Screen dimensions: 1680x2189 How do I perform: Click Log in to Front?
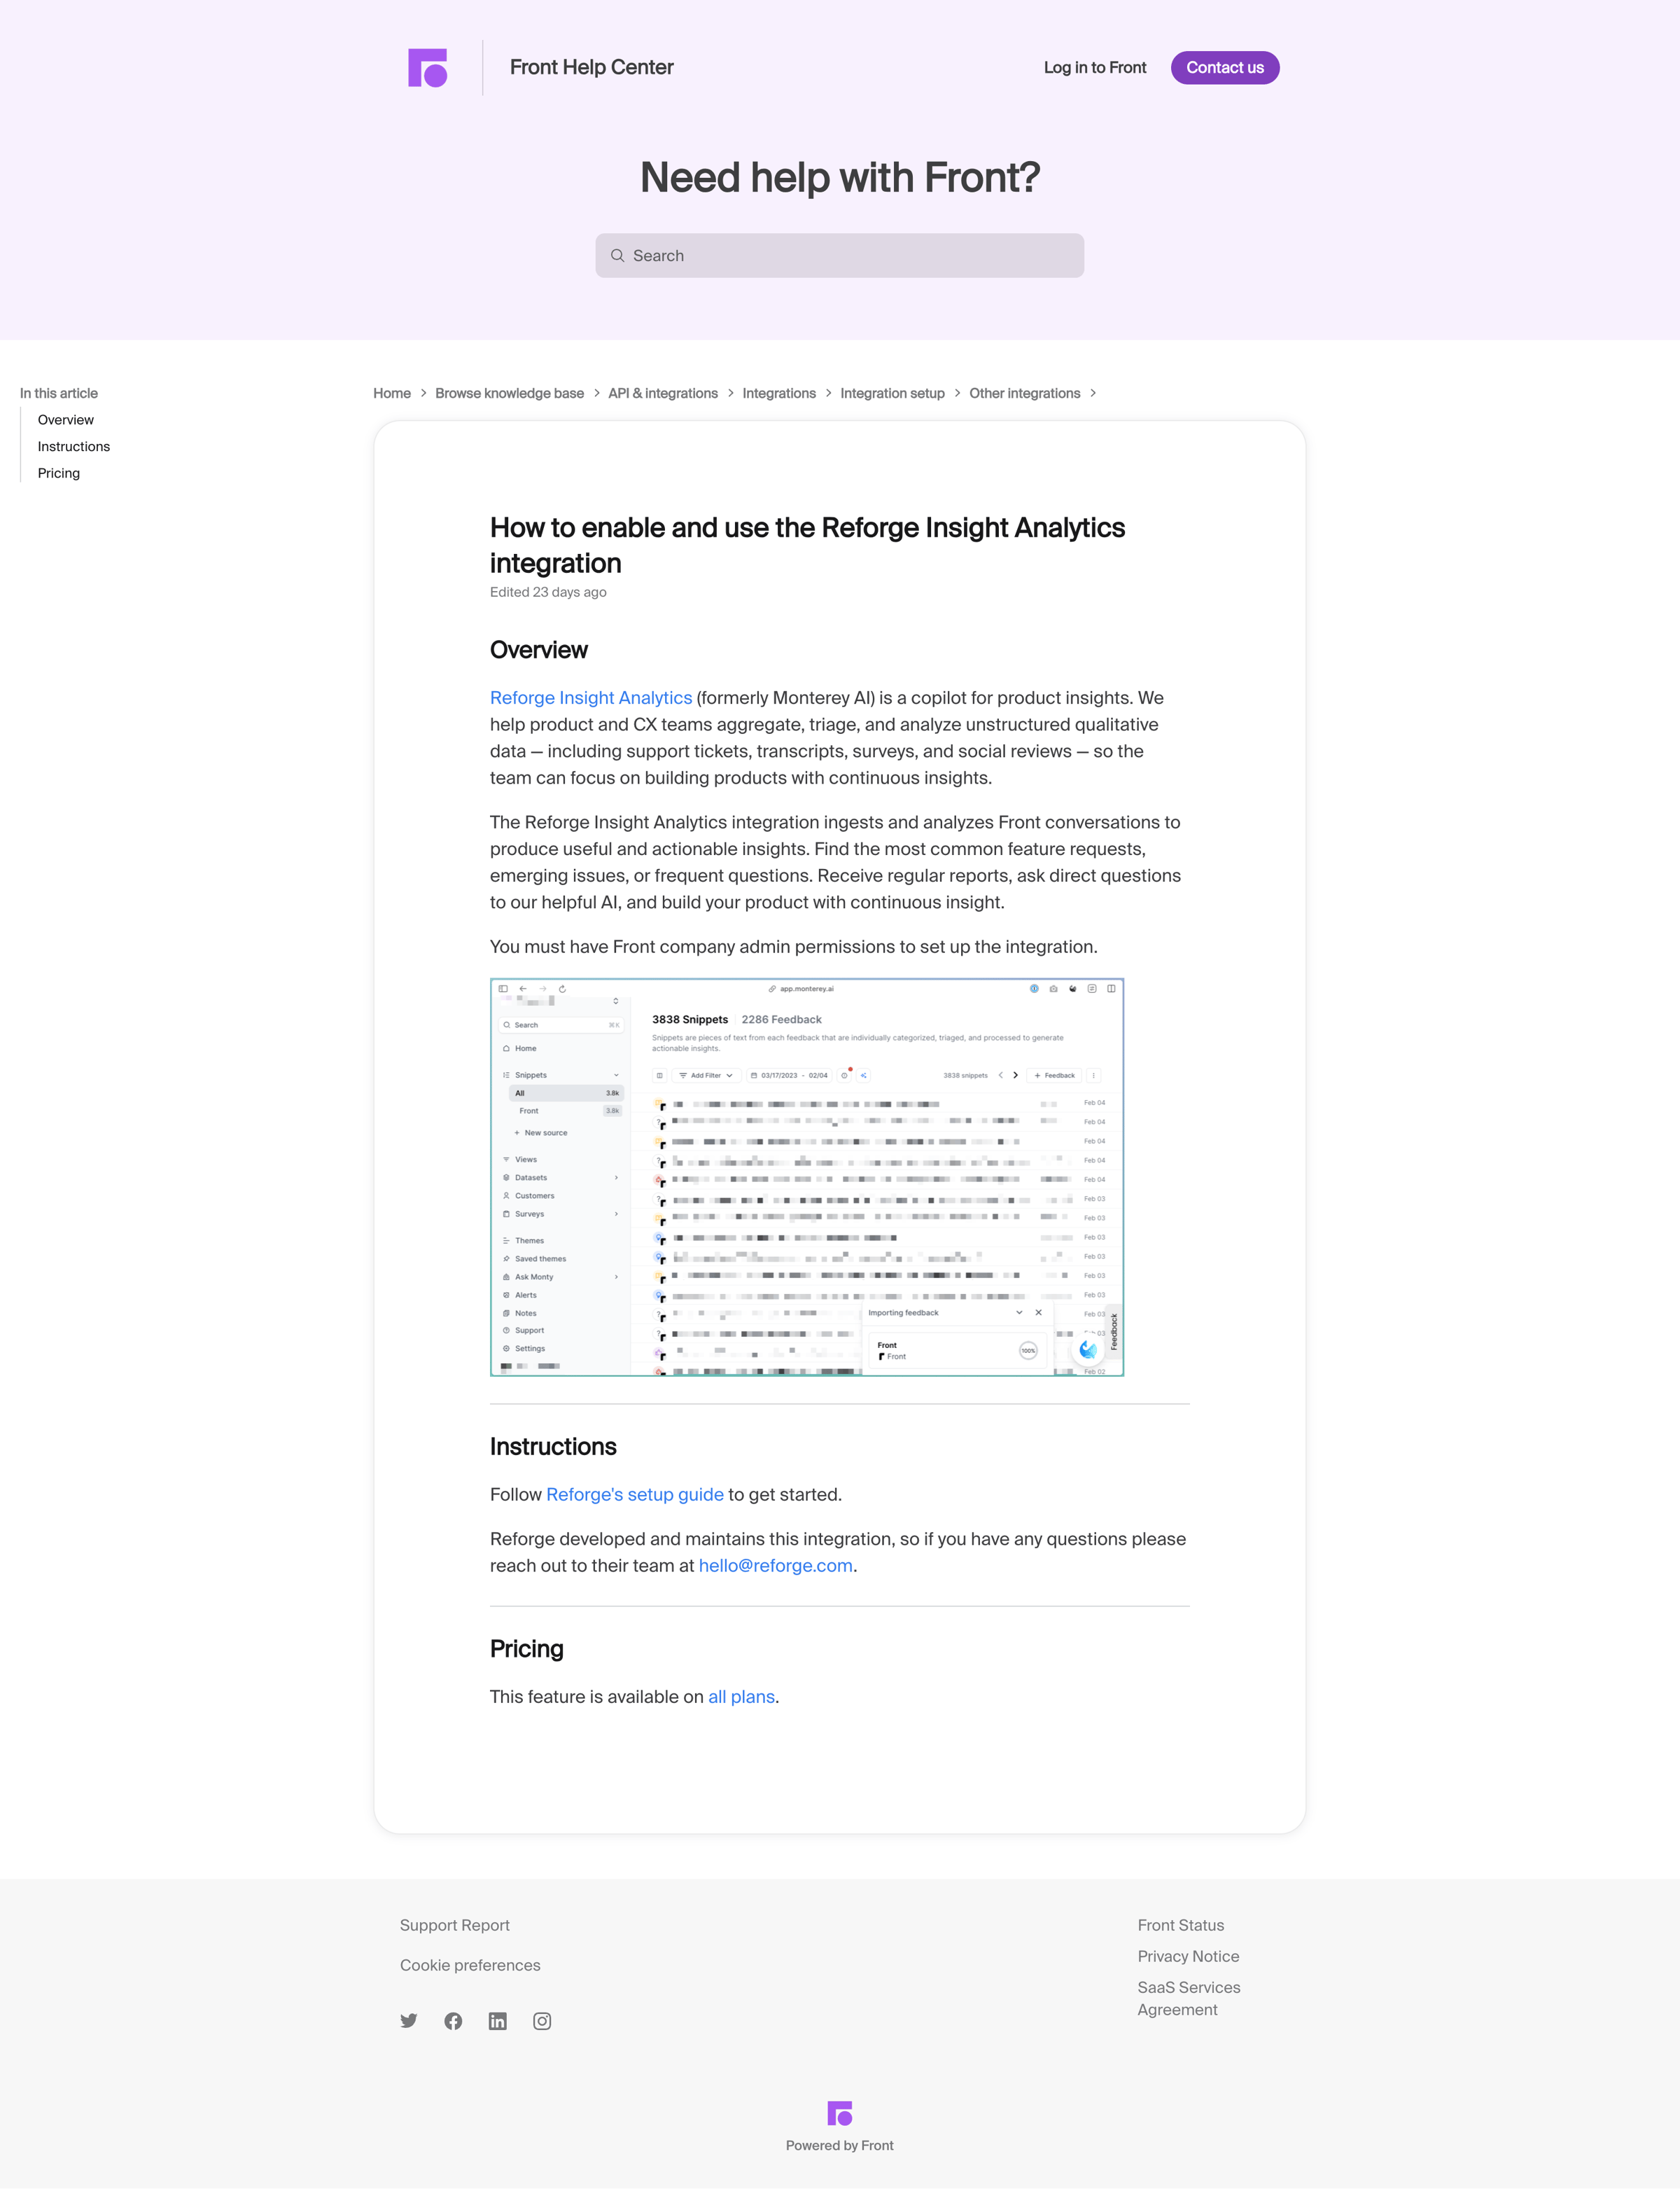click(1095, 68)
